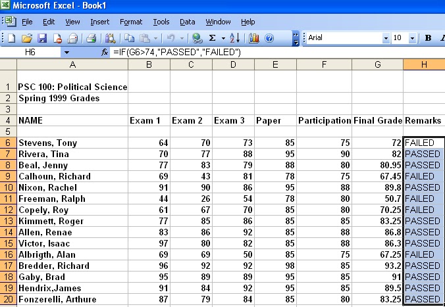445x307 pixels.
Task: Click the 'Spring 1999 Grades' cell
Action: click(72, 98)
